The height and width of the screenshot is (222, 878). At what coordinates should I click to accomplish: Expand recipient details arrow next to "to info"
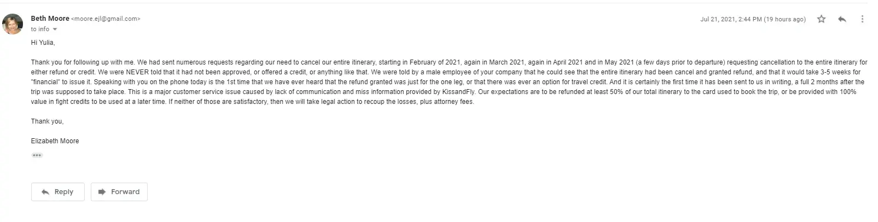click(x=55, y=30)
